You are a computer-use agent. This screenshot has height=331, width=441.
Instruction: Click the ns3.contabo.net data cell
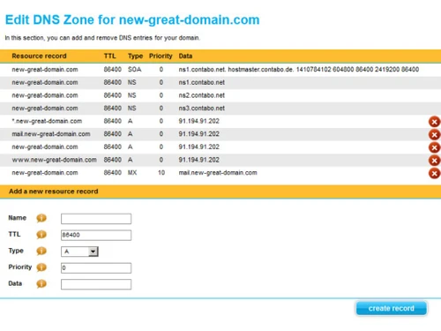(x=202, y=109)
